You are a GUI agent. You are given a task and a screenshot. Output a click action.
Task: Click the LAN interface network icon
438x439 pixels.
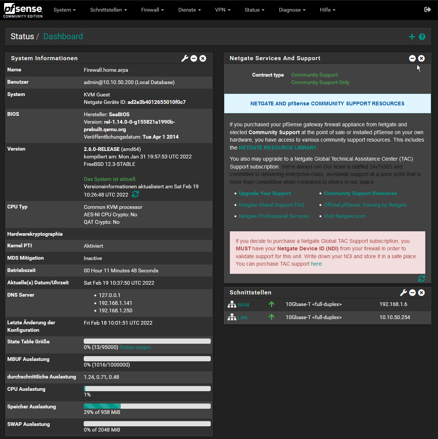click(x=232, y=317)
